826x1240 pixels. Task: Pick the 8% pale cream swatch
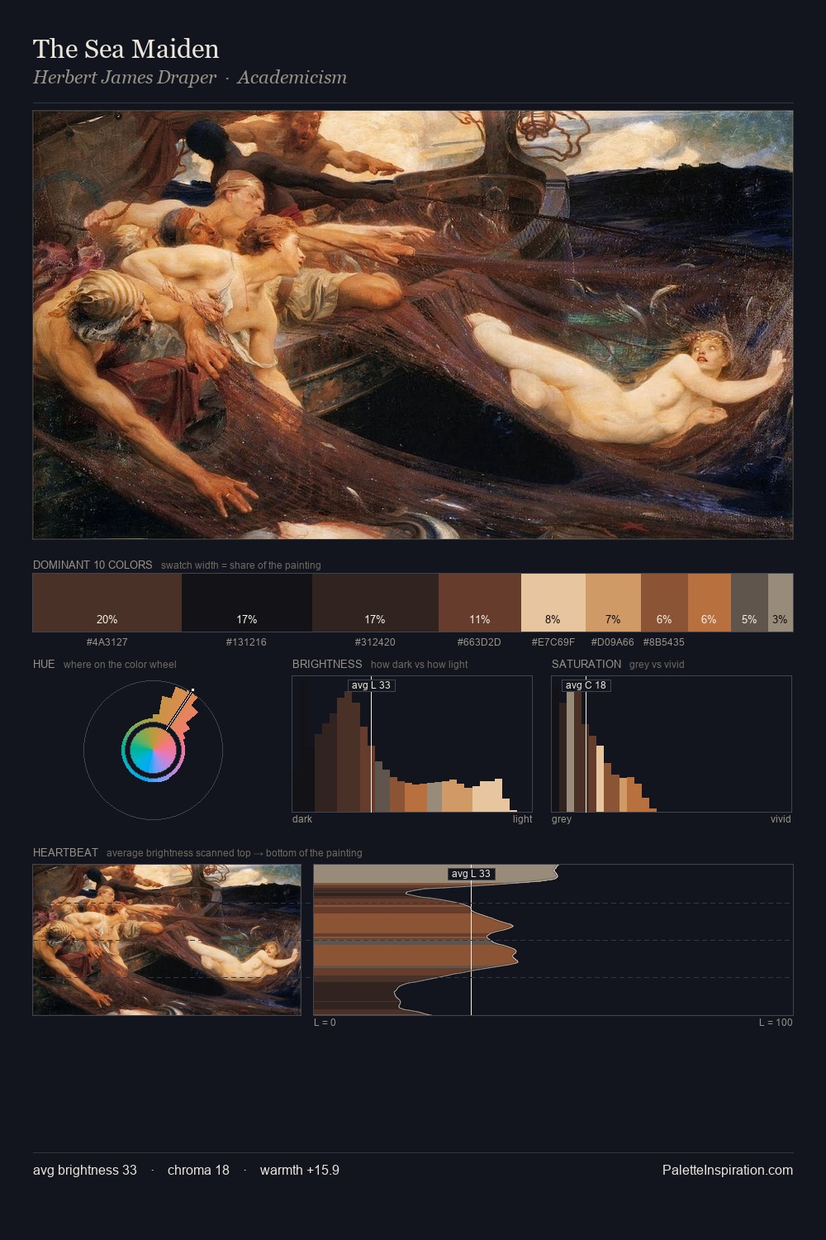point(553,603)
